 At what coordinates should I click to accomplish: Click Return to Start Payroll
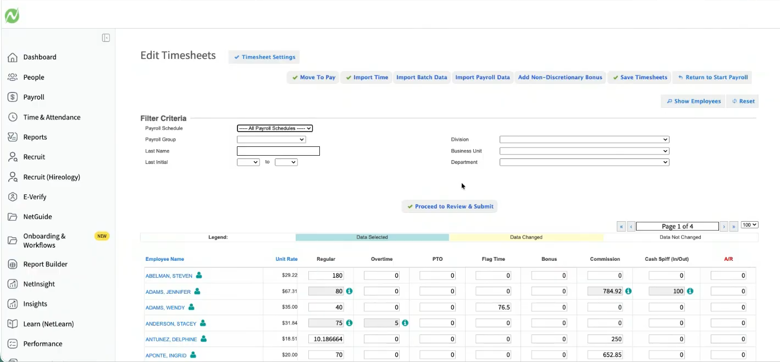coord(712,78)
